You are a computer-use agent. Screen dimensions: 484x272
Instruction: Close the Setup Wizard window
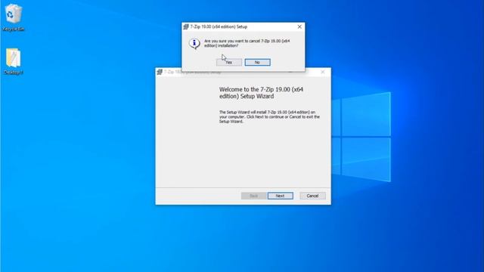point(323,72)
